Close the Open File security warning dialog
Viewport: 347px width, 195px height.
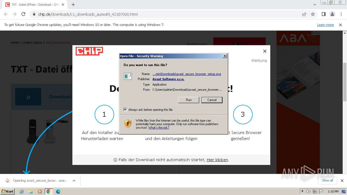click(224, 56)
